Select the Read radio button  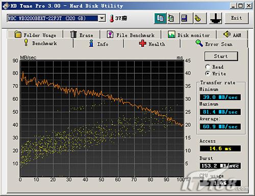point(208,67)
